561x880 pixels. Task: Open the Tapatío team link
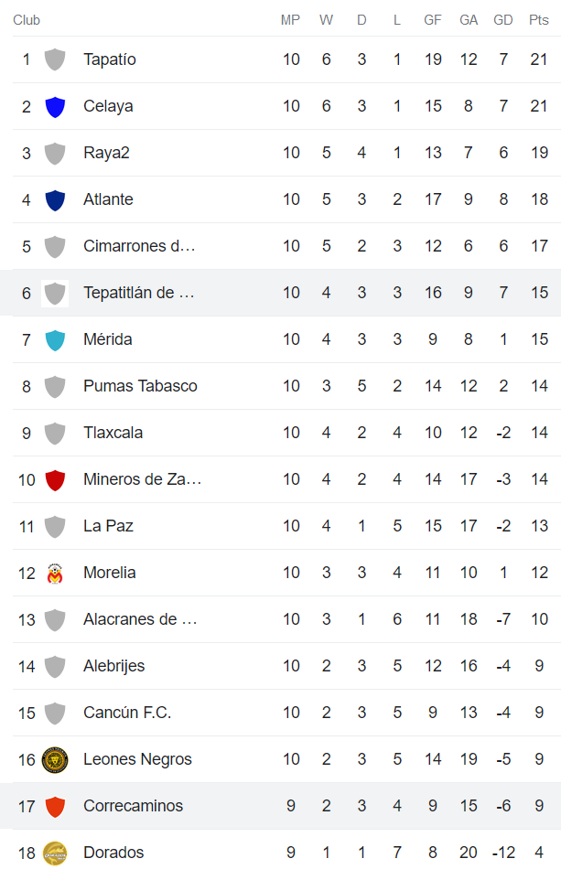[x=109, y=59]
